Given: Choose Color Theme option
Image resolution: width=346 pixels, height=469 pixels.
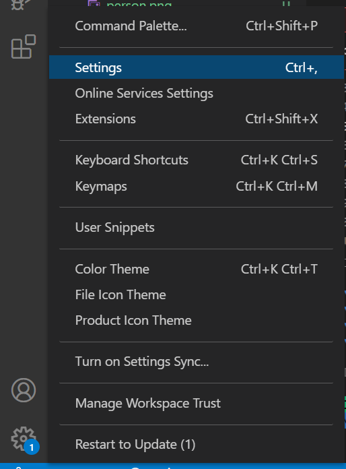Looking at the screenshot, I should coord(197,269).
